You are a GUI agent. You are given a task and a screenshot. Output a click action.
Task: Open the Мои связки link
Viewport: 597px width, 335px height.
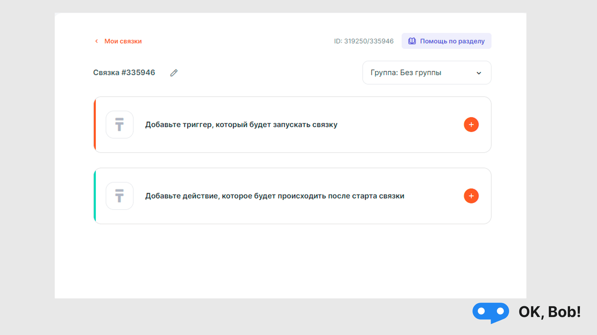point(123,41)
